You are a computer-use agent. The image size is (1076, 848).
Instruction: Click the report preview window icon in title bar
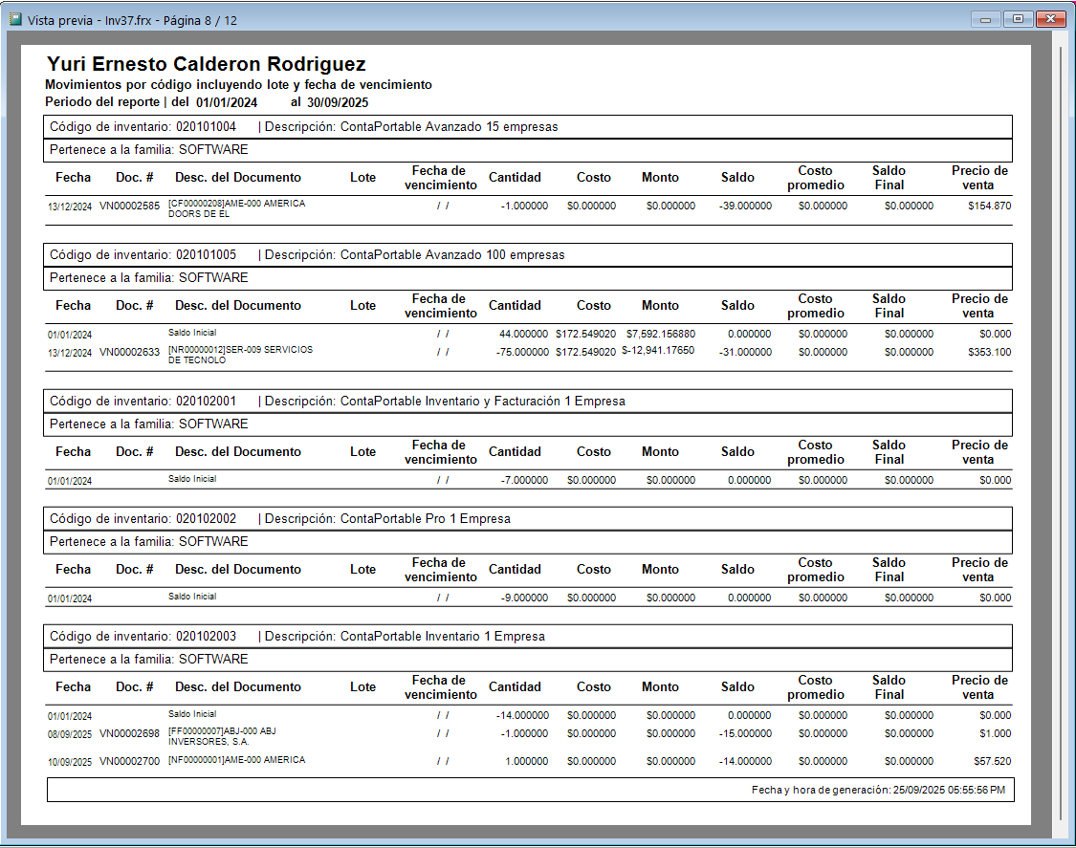click(x=15, y=19)
